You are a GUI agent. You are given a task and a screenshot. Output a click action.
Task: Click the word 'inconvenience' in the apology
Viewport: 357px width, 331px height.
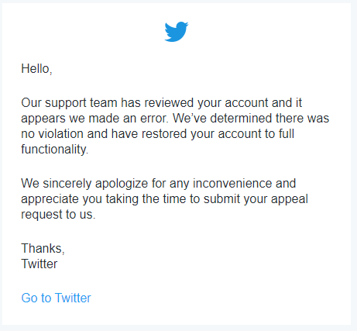(232, 184)
